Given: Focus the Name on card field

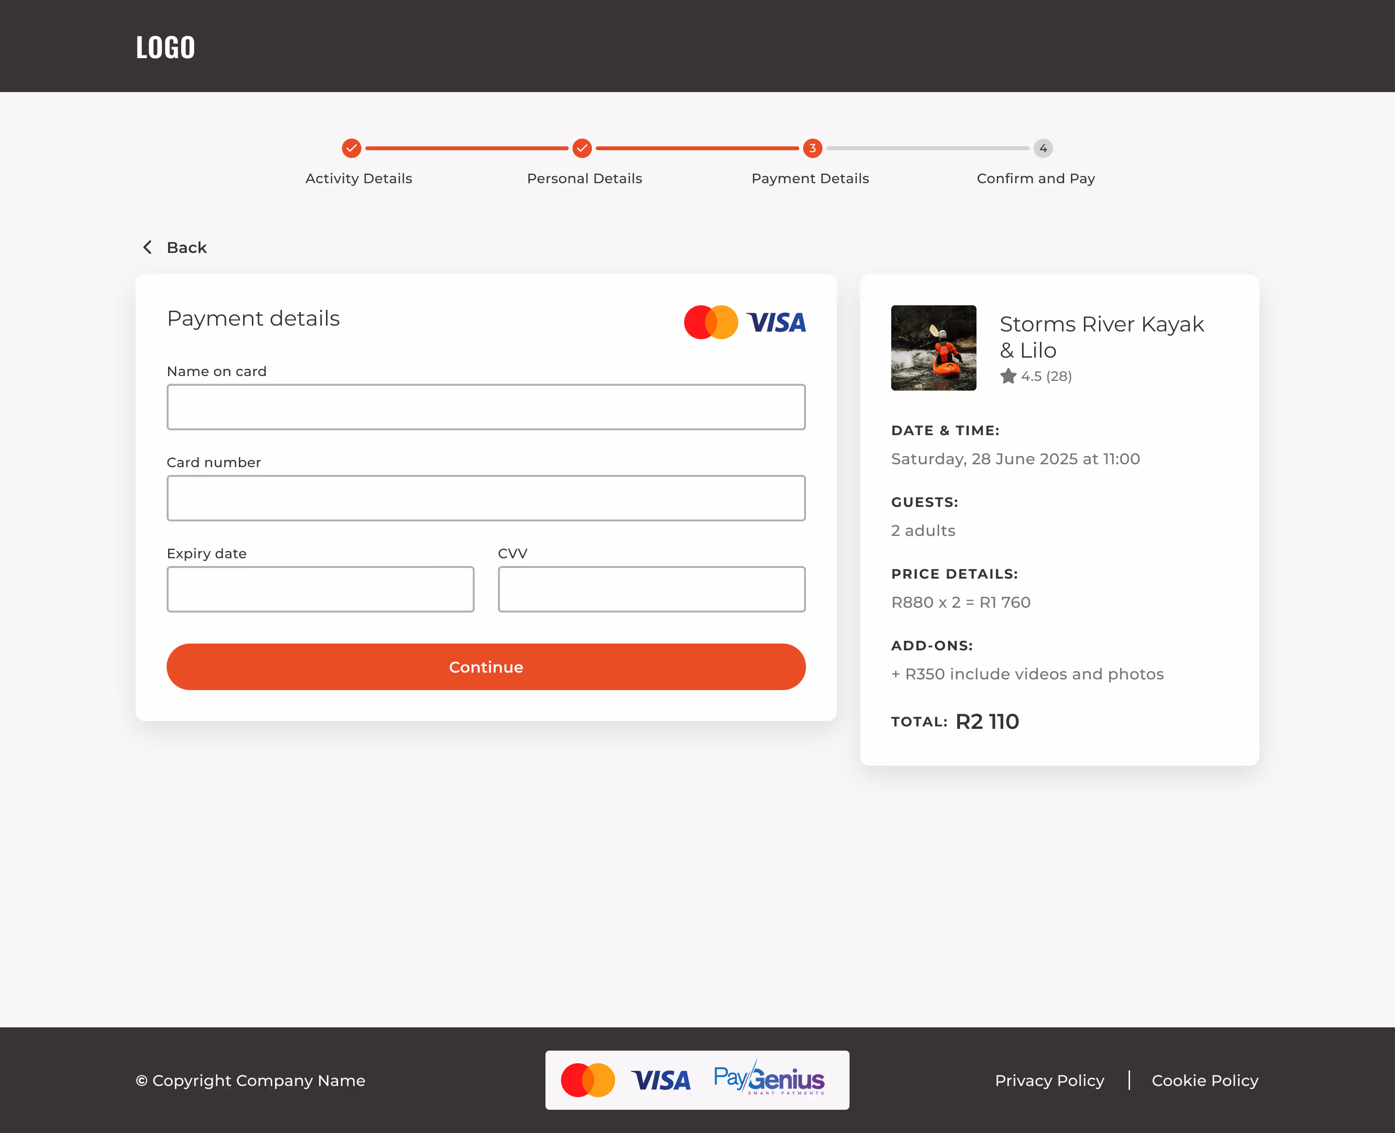Looking at the screenshot, I should pos(486,407).
